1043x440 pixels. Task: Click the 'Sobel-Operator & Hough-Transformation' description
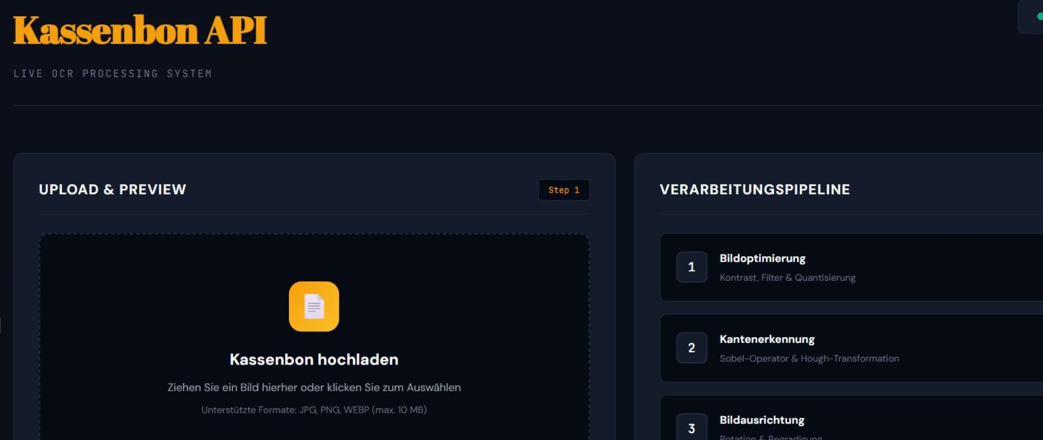(809, 359)
